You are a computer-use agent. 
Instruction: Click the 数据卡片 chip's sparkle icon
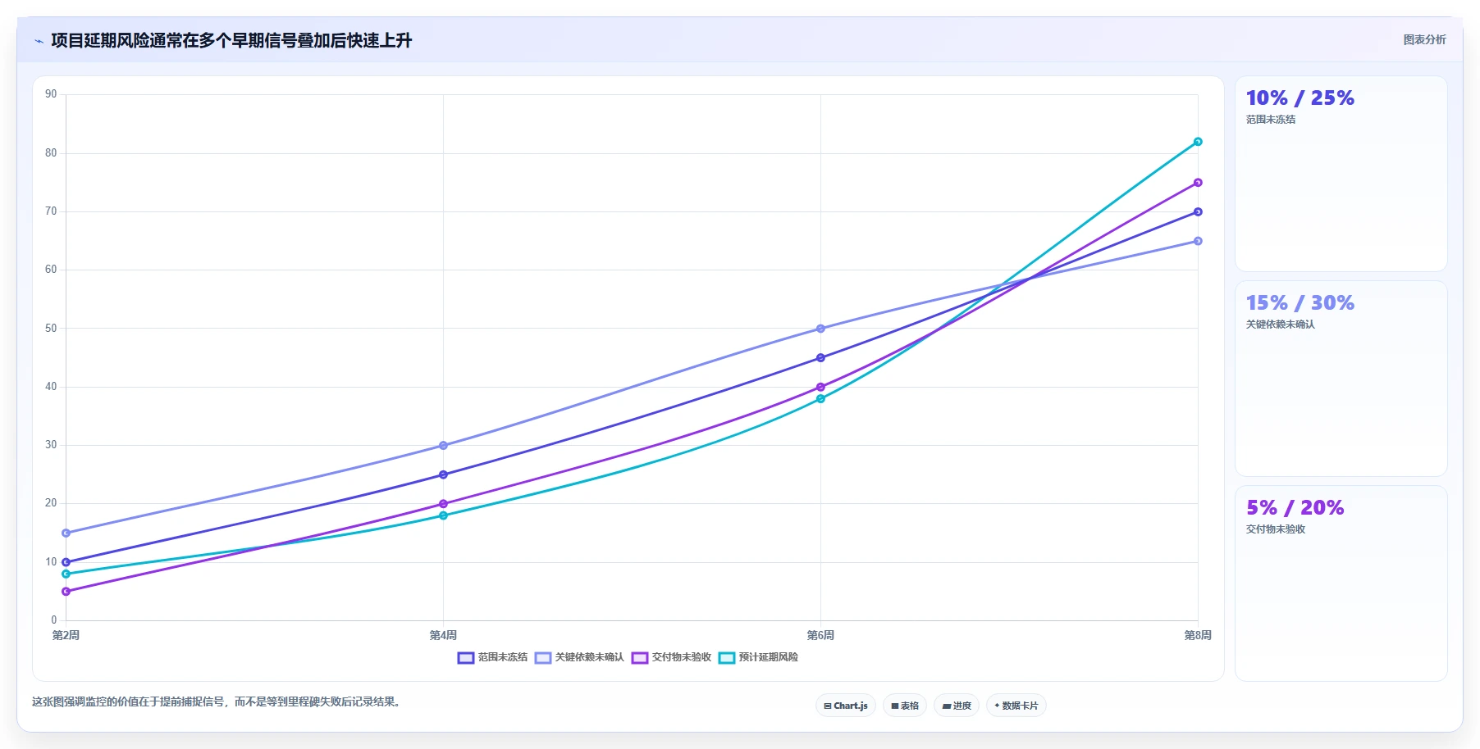coord(997,706)
